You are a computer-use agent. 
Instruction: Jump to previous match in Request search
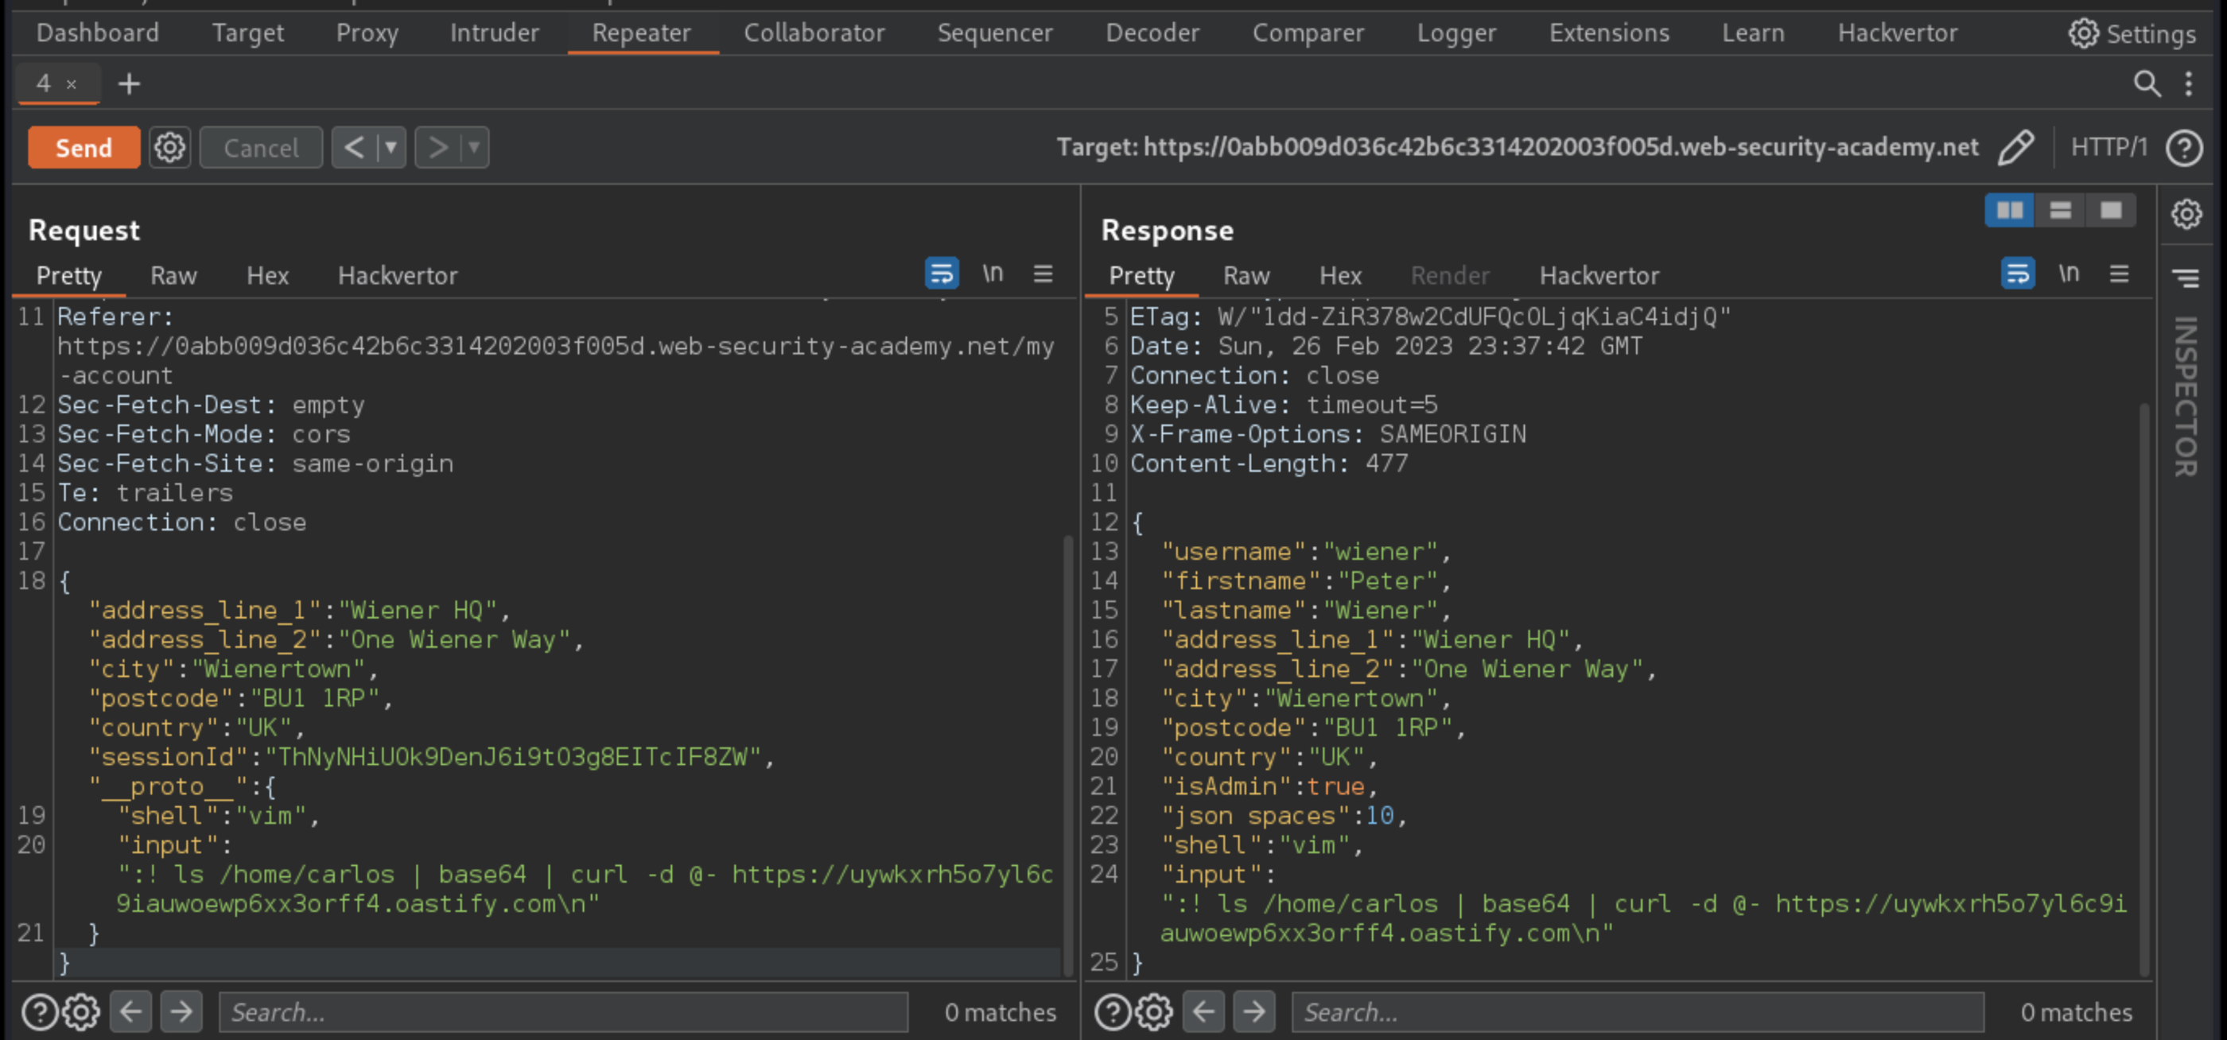click(131, 1011)
